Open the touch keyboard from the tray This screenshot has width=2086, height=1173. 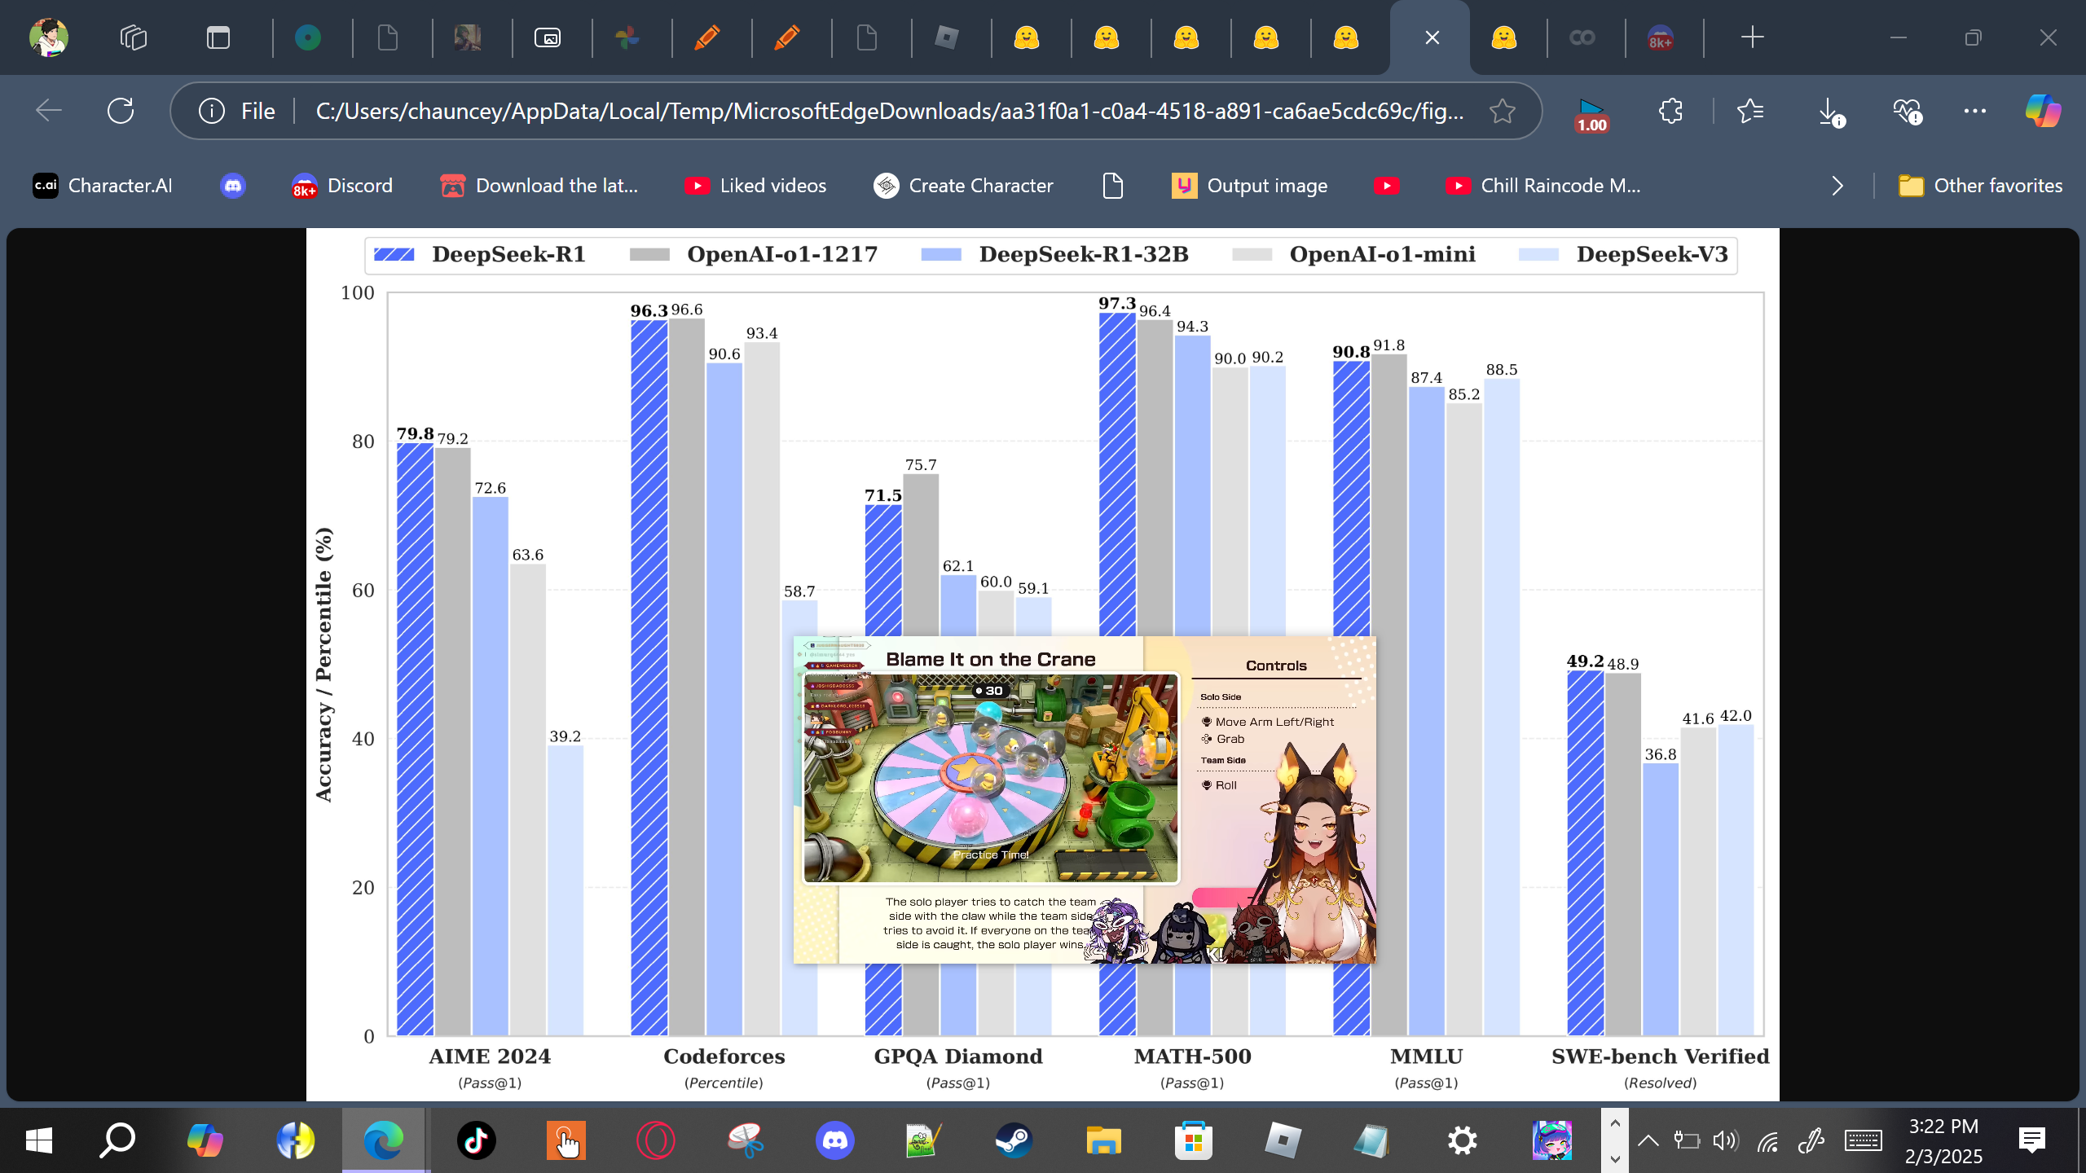pyautogui.click(x=1863, y=1140)
